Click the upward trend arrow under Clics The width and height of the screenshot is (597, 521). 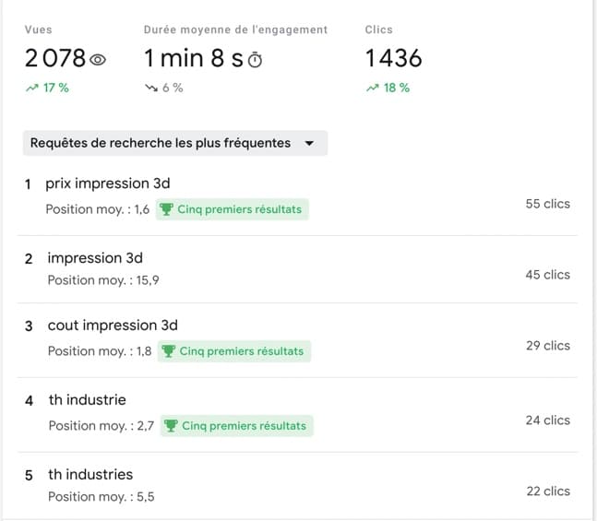[372, 88]
